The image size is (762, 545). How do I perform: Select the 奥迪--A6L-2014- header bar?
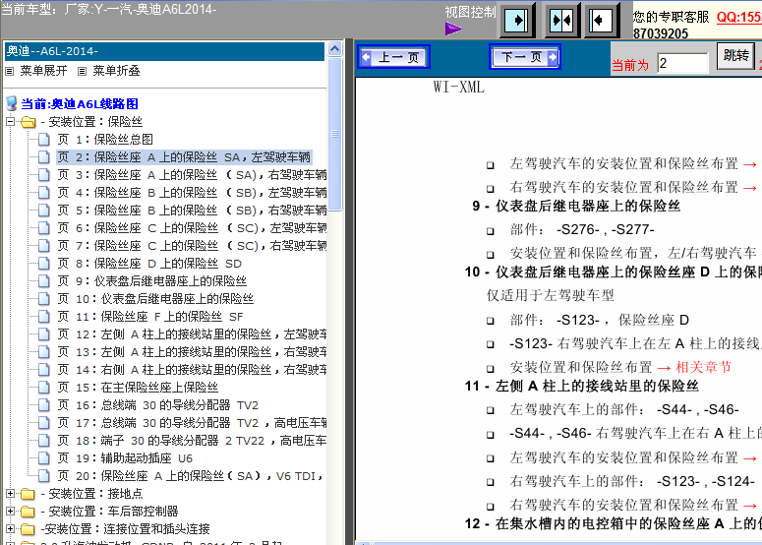coord(164,51)
